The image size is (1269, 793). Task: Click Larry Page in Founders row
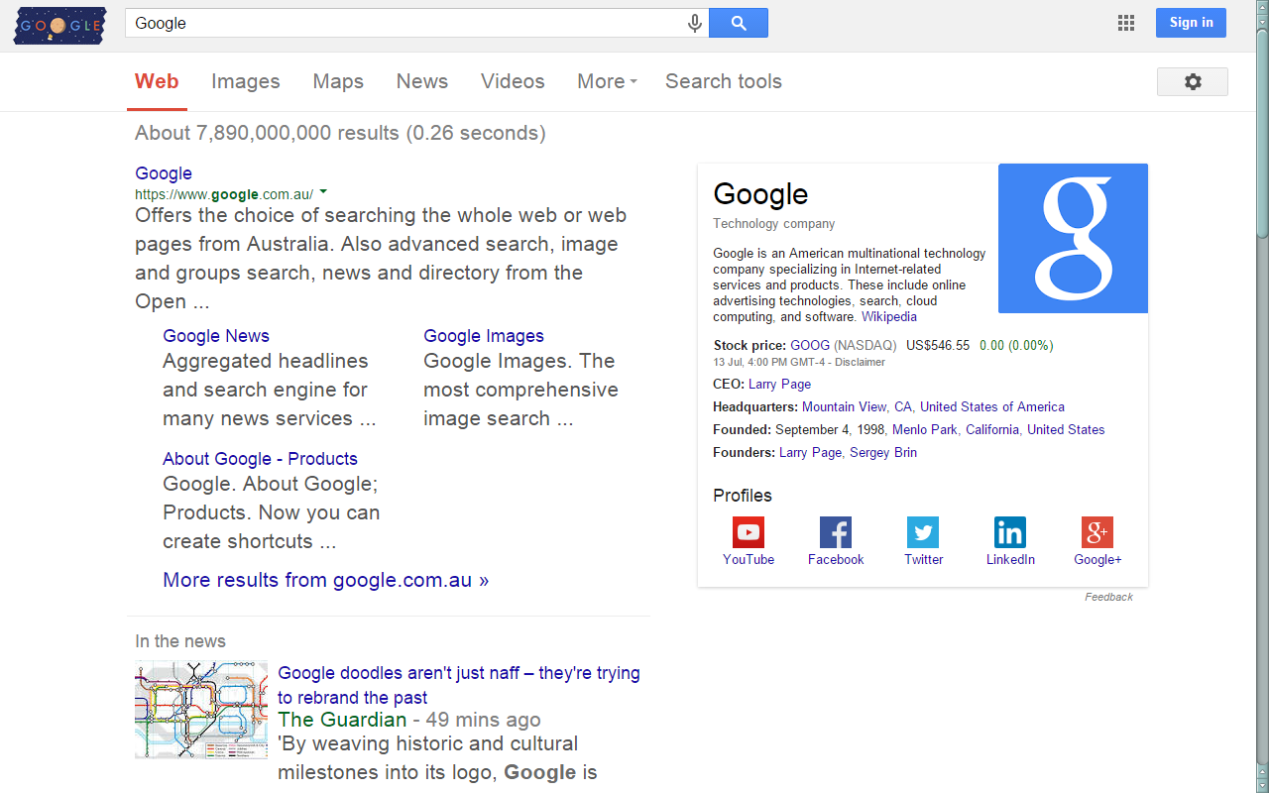coord(810,452)
